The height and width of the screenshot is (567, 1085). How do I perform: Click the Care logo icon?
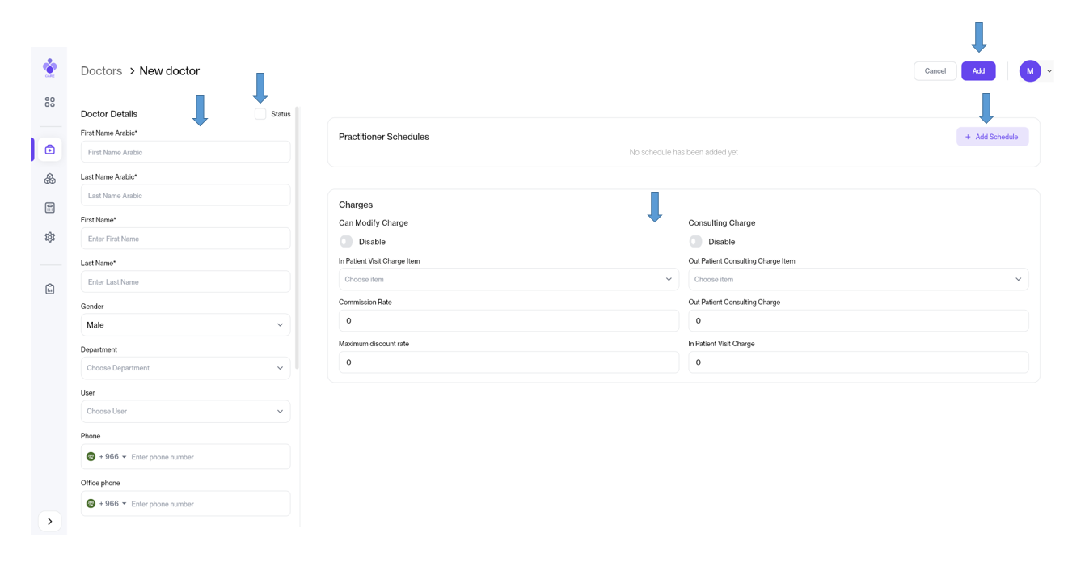coord(49,67)
